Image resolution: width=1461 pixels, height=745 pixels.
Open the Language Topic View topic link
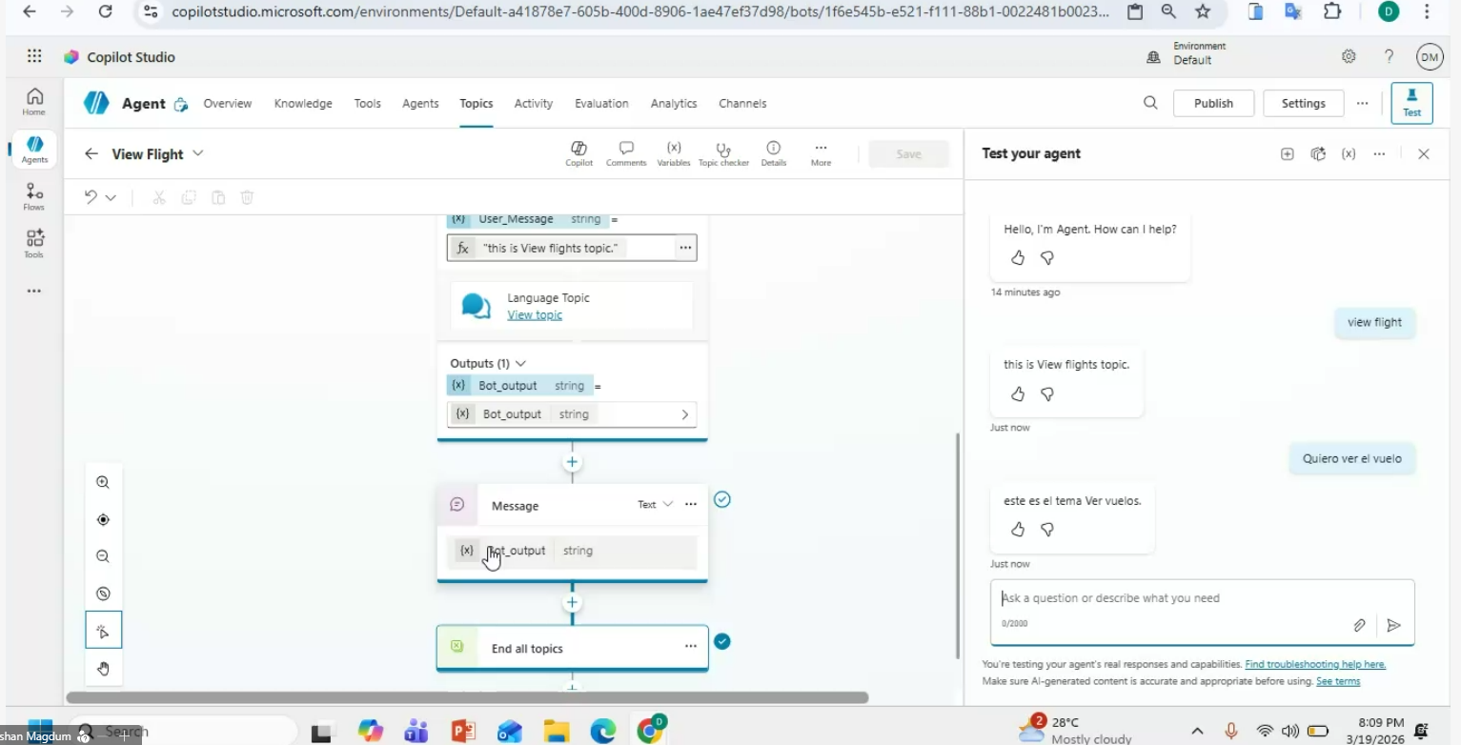[x=535, y=315]
